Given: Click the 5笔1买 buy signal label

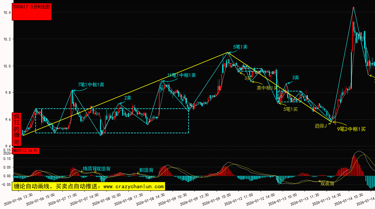Looking at the screenshot, I should (291, 109).
